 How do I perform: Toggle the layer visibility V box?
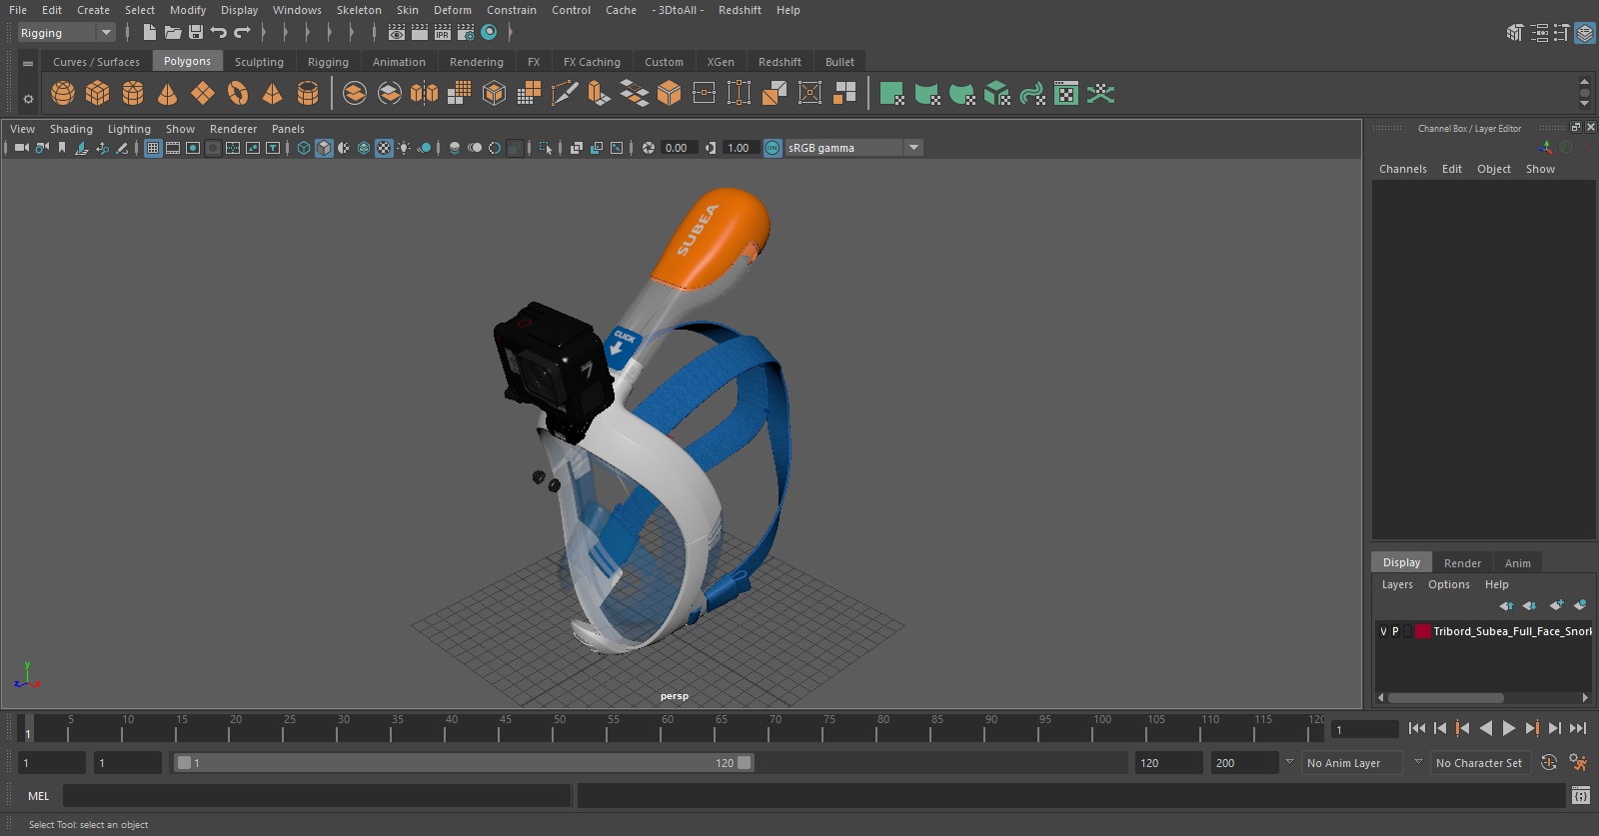pos(1384,631)
